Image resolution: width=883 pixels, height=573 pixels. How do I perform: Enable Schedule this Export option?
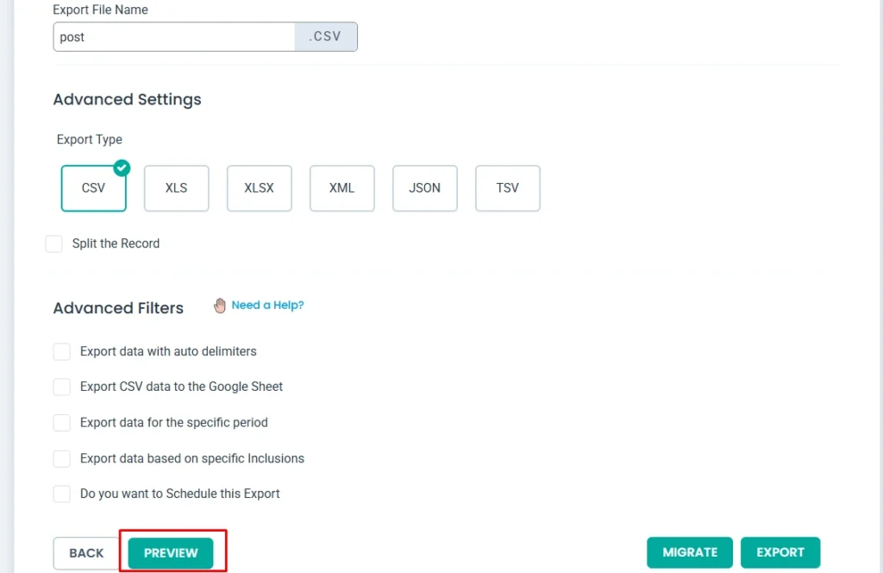[62, 494]
